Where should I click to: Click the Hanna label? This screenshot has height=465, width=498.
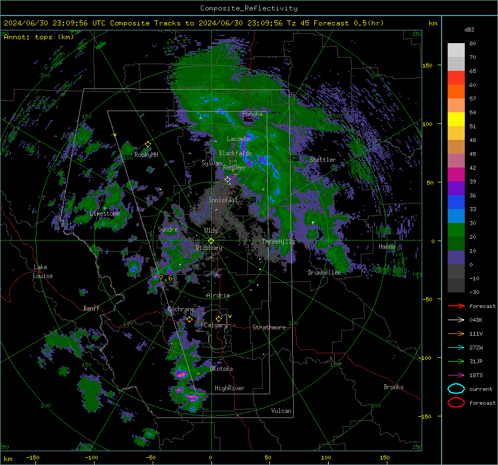point(387,246)
